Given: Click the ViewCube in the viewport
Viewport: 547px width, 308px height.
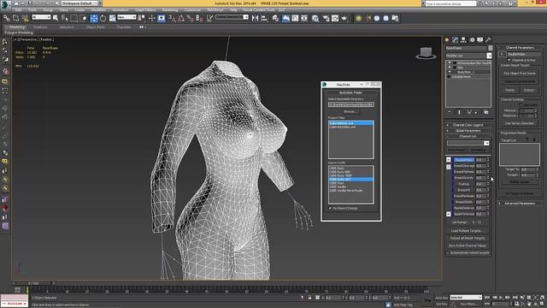Looking at the screenshot, I should pyautogui.click(x=426, y=53).
